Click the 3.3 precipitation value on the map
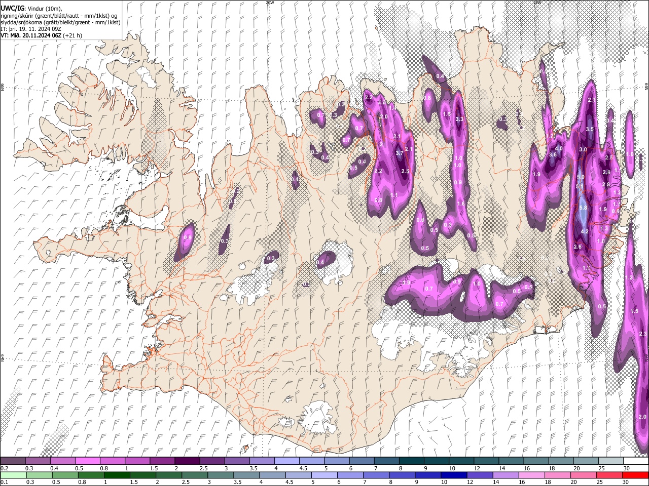 click(x=459, y=119)
